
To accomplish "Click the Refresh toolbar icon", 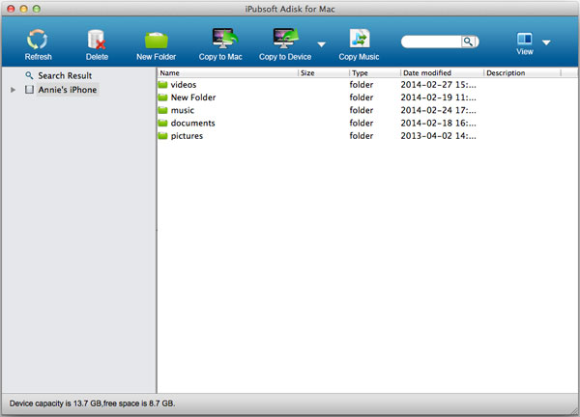I will click(38, 40).
